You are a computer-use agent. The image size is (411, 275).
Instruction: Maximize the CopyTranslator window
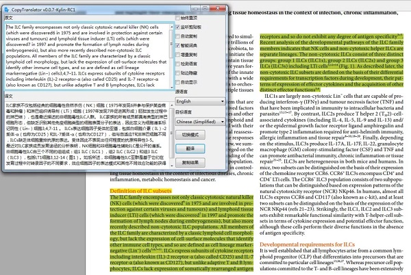click(x=205, y=9)
